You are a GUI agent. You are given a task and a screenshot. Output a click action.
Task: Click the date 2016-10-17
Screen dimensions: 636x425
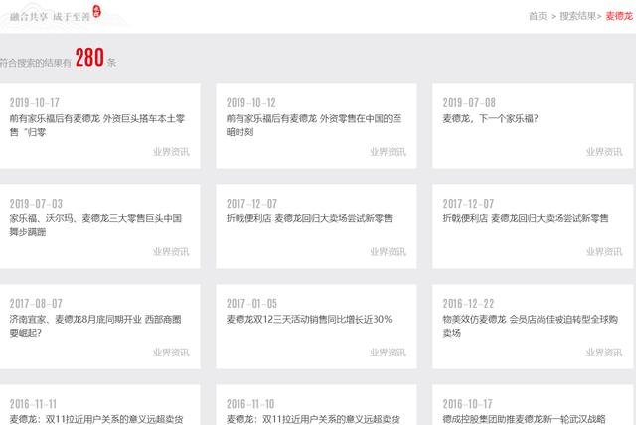click(x=467, y=404)
